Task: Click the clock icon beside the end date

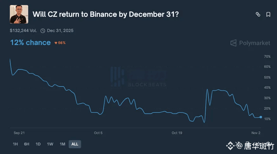Action: point(43,31)
